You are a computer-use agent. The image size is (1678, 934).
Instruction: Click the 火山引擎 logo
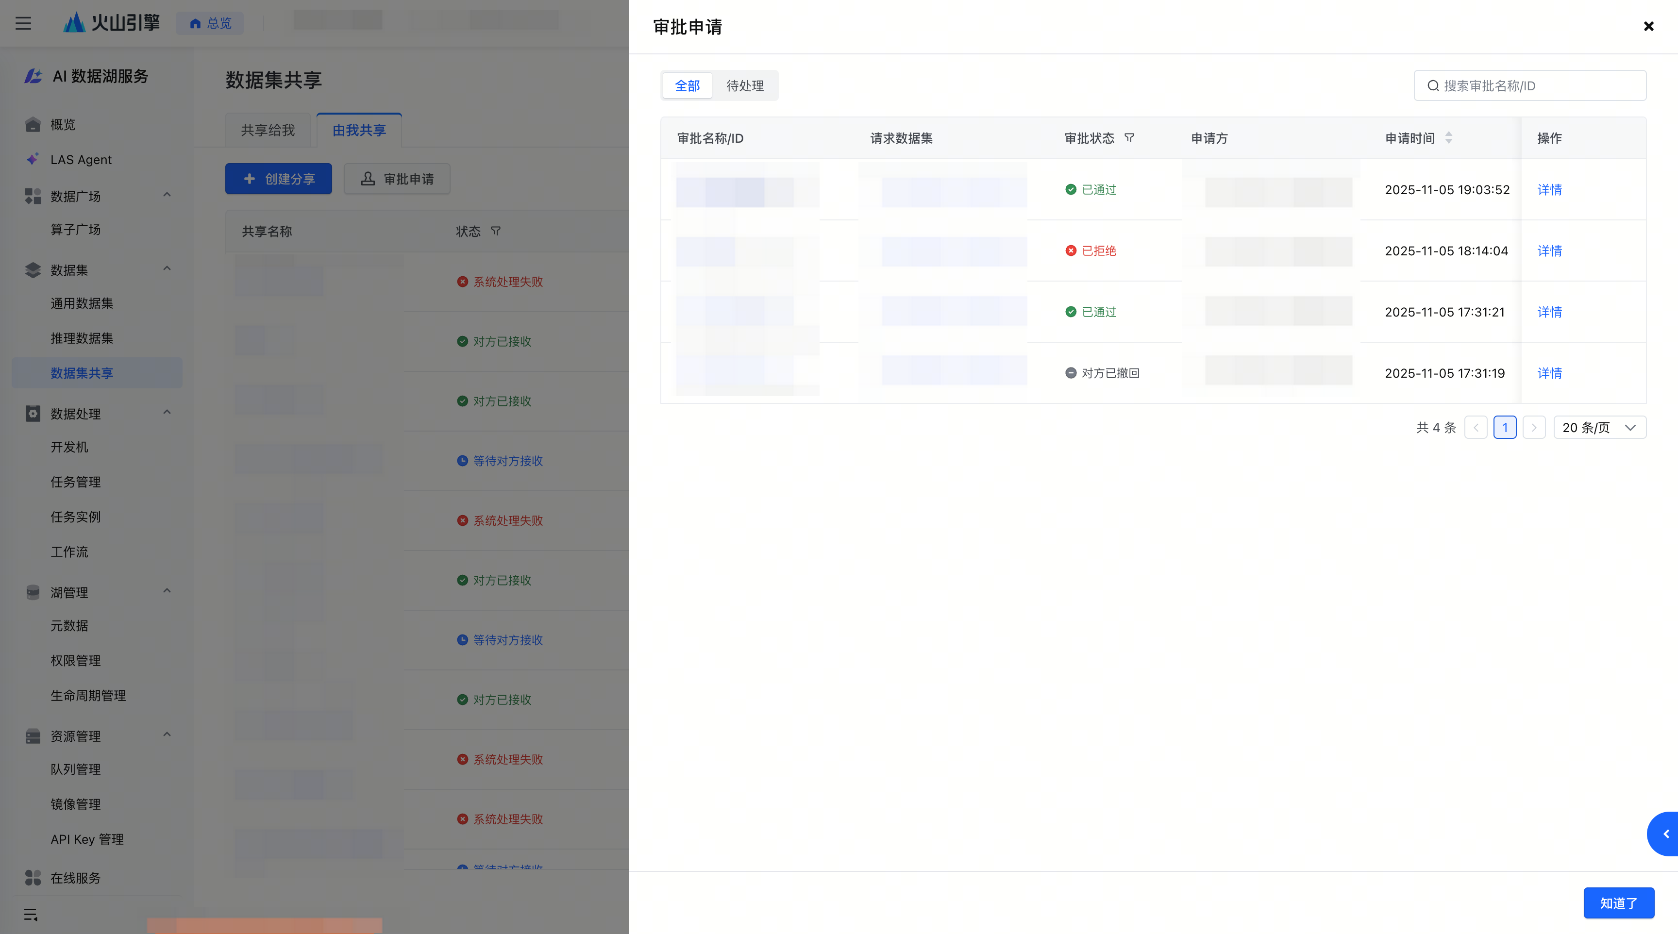(112, 23)
